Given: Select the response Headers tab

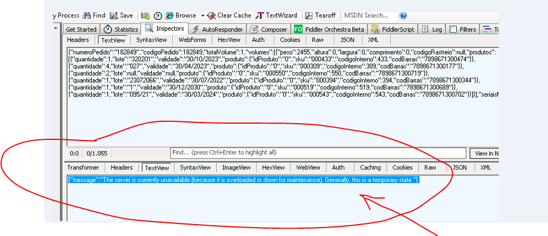Looking at the screenshot, I should coord(122,168).
